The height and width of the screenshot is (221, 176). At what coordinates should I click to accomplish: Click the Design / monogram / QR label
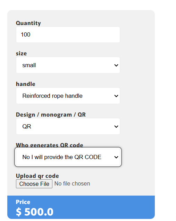[51, 115]
